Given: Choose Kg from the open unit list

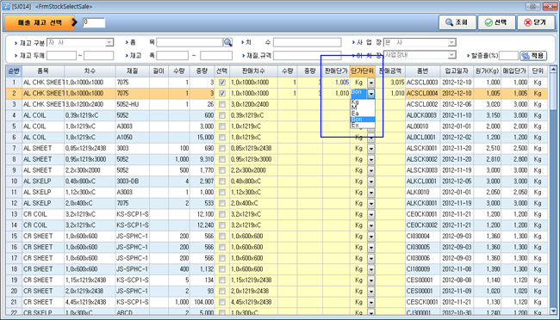Looking at the screenshot, I should 363,102.
